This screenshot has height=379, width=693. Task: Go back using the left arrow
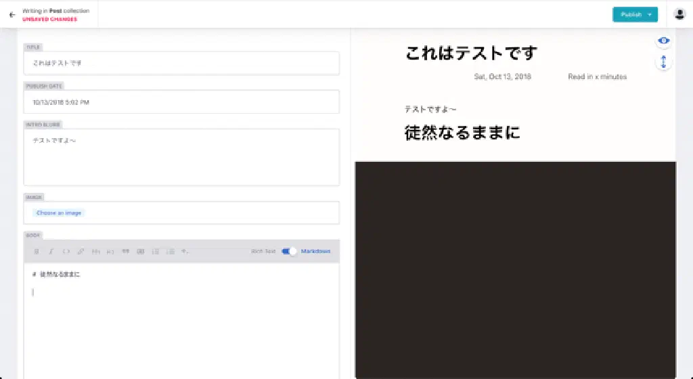click(x=12, y=14)
